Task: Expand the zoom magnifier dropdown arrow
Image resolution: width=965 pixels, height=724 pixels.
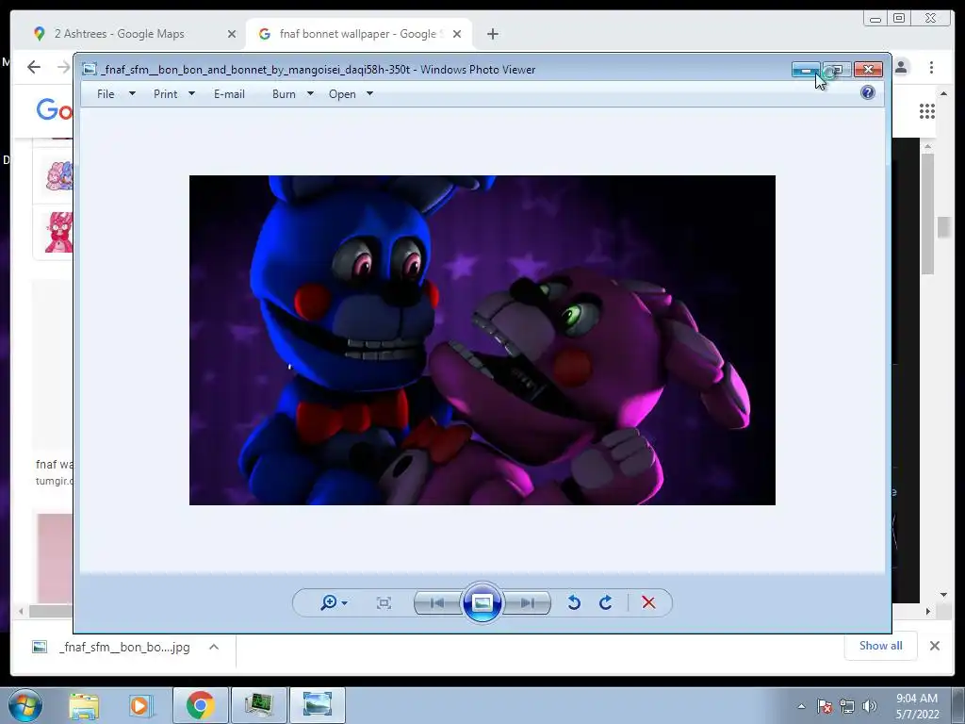Action: (345, 602)
